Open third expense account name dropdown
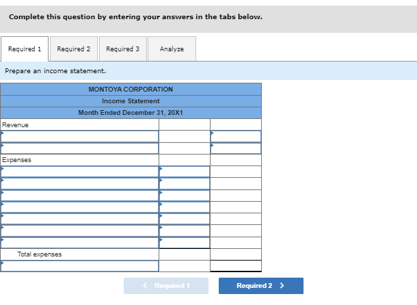The height and width of the screenshot is (305, 417). point(79,196)
